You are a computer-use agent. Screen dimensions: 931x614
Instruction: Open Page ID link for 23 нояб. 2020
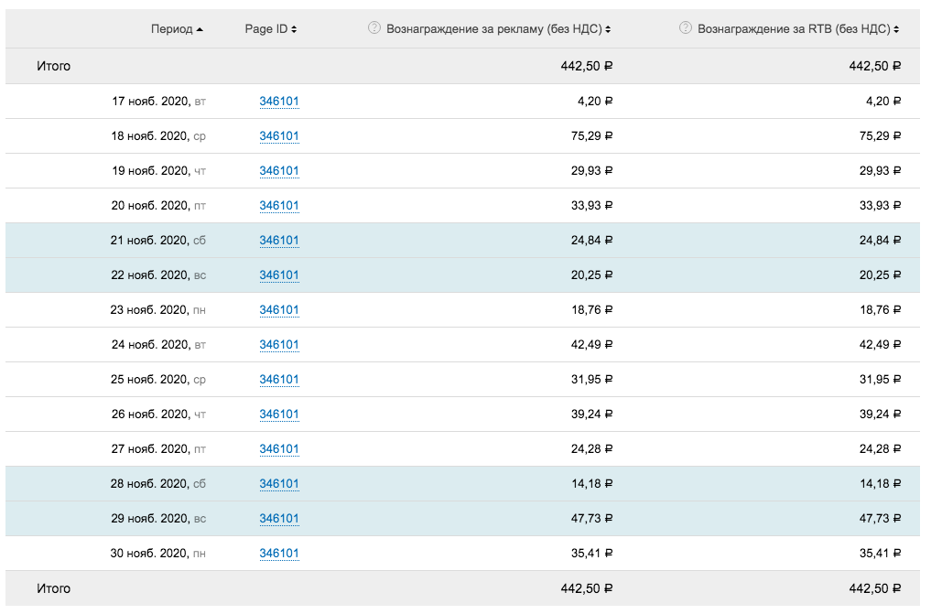(279, 310)
